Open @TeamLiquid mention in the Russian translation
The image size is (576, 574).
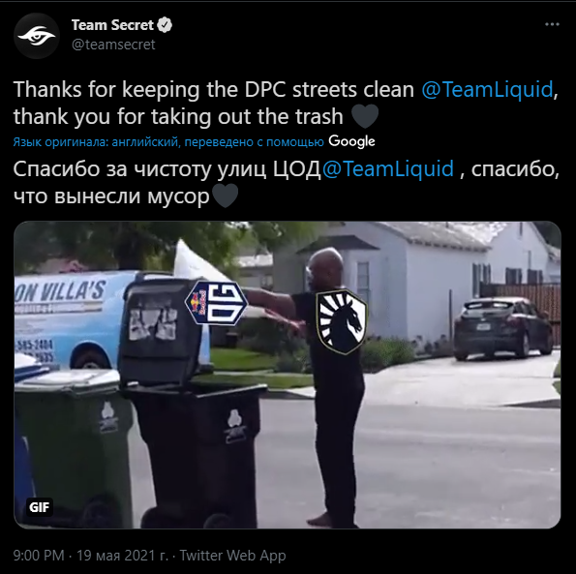coord(388,169)
